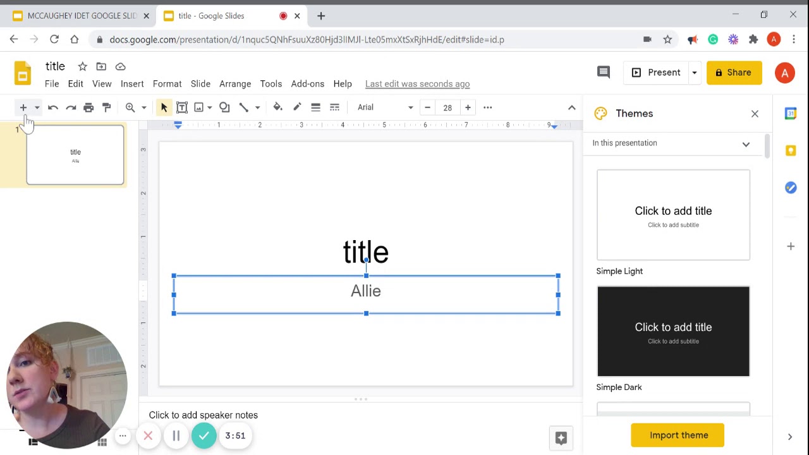Open new slide layout dropdown arrow

[x=37, y=107]
